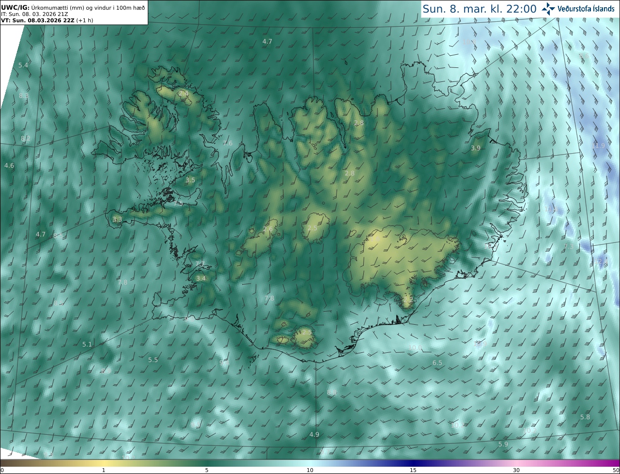Viewport: 620px width, 474px height.
Task: Select the 'IT: Sun. 08. 03. 2026 21Z' line
Action: coord(34,14)
